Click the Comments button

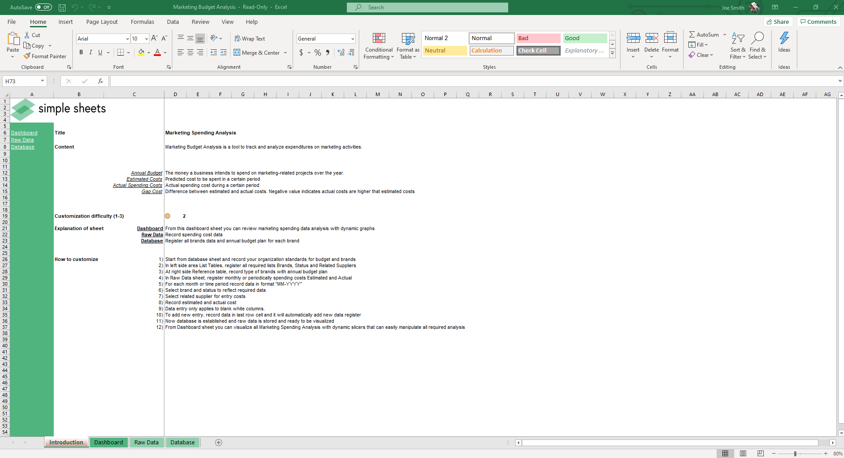[818, 22]
